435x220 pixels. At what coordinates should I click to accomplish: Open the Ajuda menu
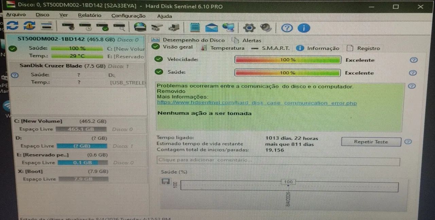164,16
